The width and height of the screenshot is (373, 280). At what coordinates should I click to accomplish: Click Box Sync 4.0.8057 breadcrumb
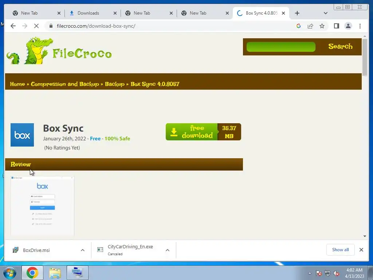(x=155, y=84)
